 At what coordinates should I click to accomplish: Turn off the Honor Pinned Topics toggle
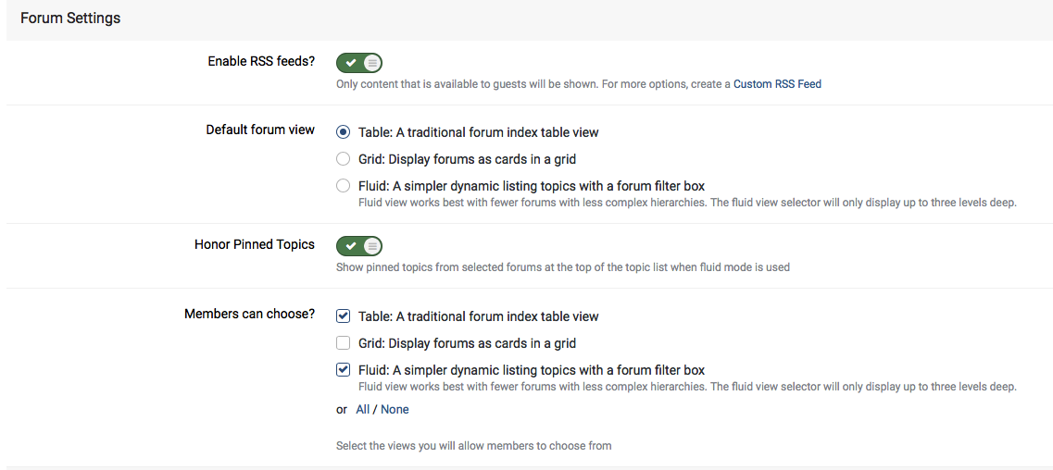click(x=359, y=246)
